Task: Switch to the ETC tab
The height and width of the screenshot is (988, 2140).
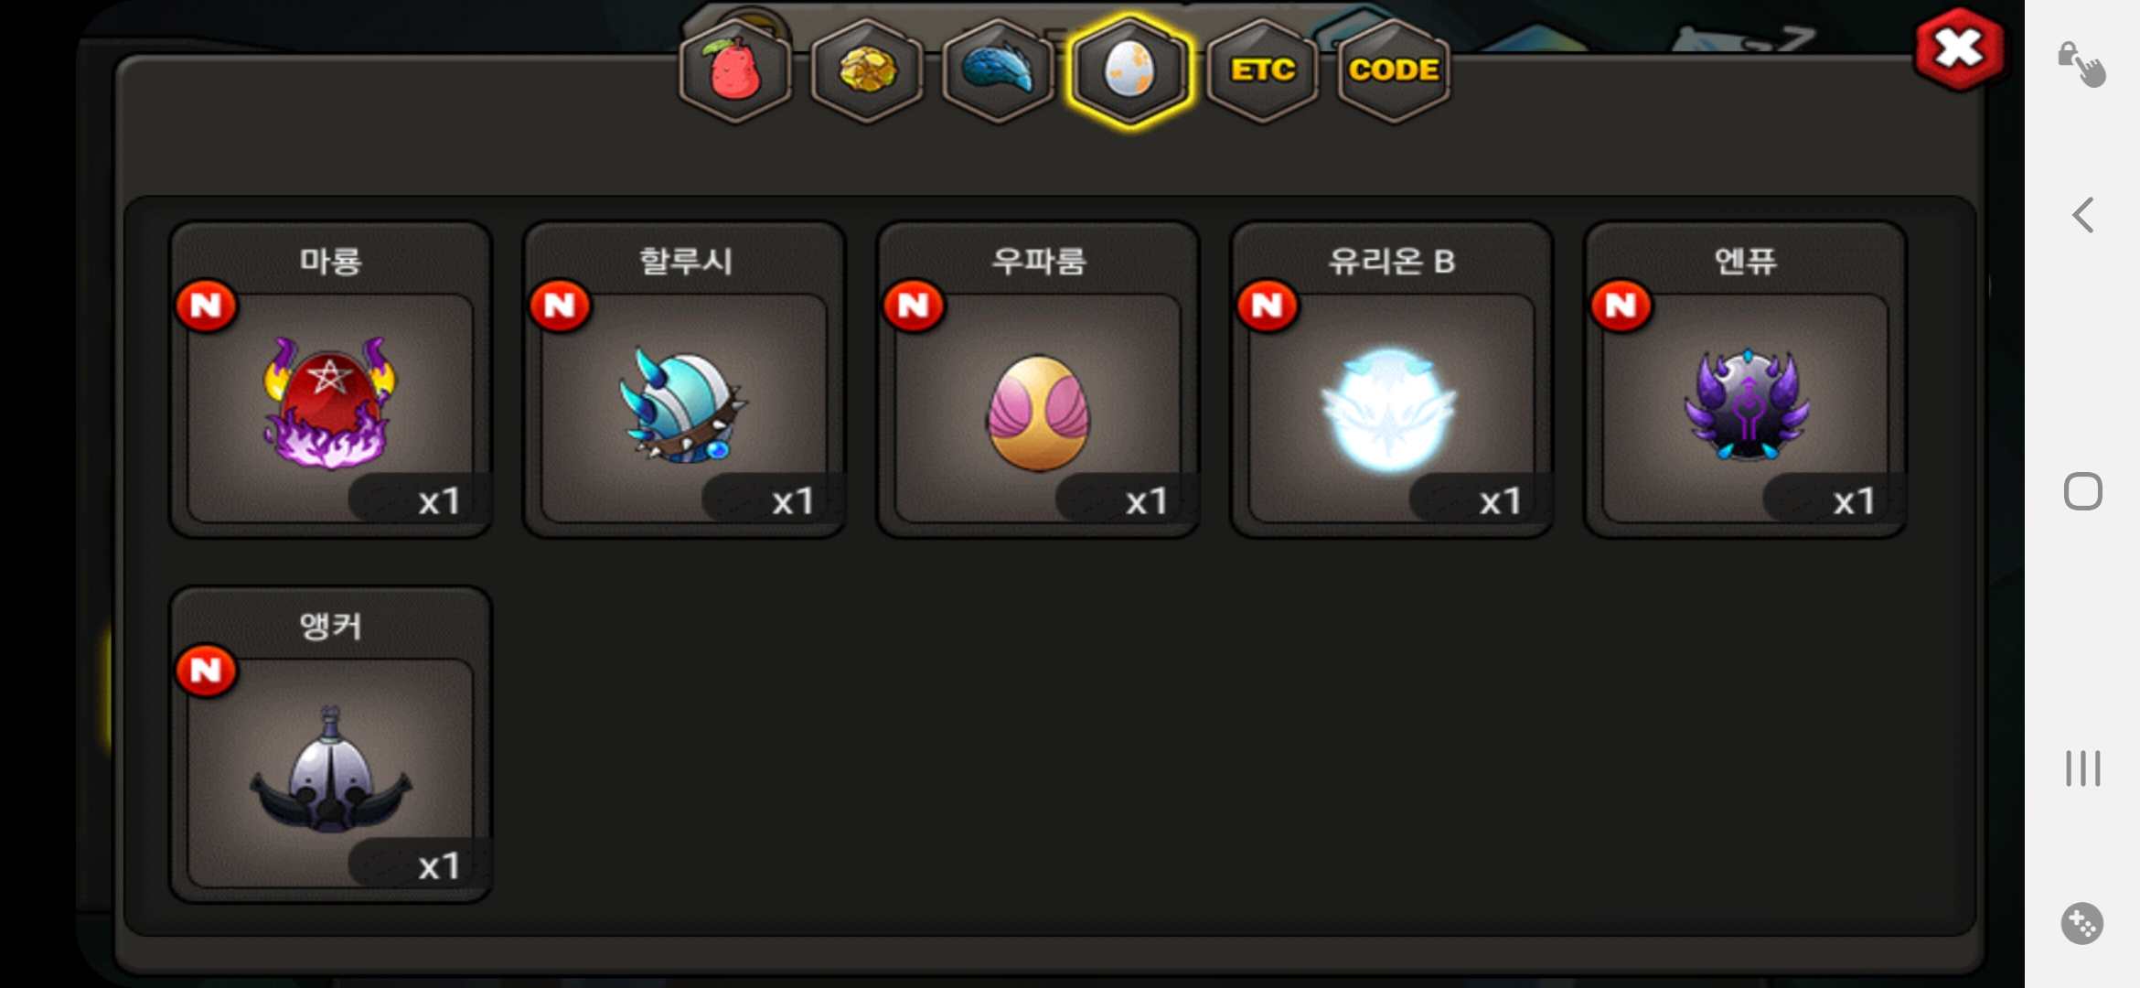Action: coord(1262,70)
